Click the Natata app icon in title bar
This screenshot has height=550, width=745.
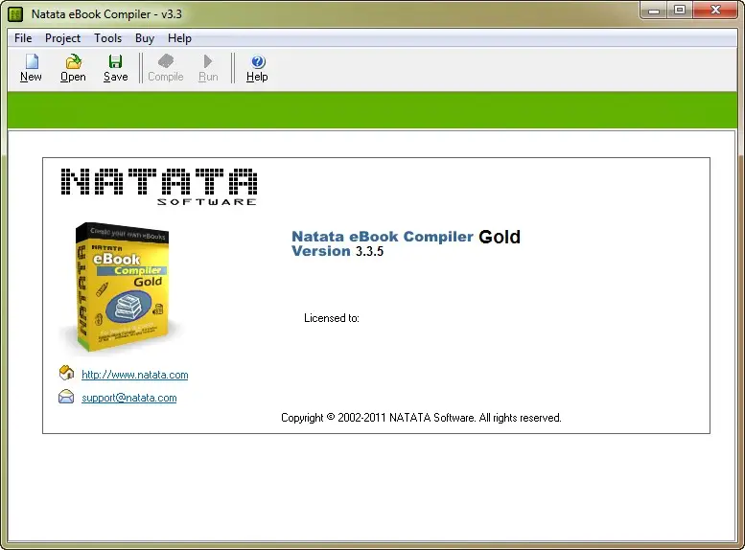(15, 14)
